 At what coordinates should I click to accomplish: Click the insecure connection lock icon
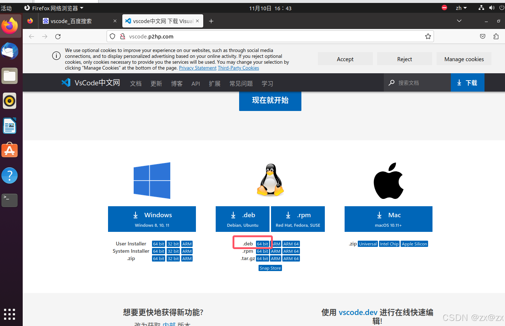[x=123, y=36]
